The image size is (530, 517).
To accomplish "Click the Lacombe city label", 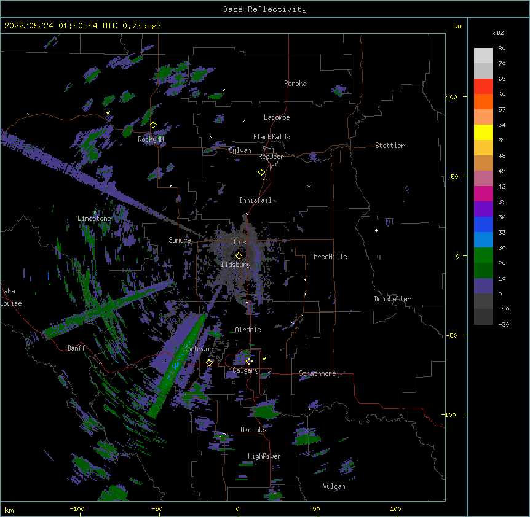I will [277, 117].
